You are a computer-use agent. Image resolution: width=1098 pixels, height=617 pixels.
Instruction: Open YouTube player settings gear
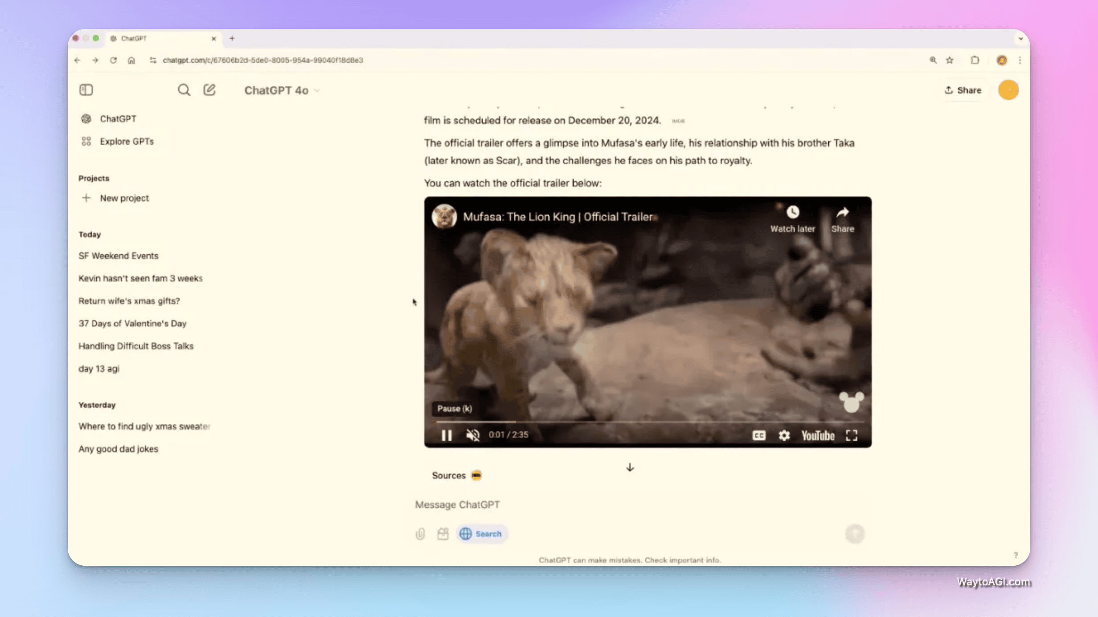pyautogui.click(x=784, y=435)
